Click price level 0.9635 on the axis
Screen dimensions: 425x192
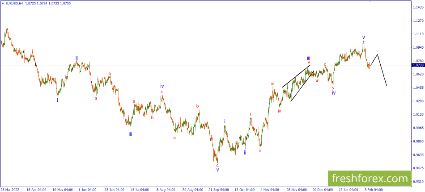point(418,155)
